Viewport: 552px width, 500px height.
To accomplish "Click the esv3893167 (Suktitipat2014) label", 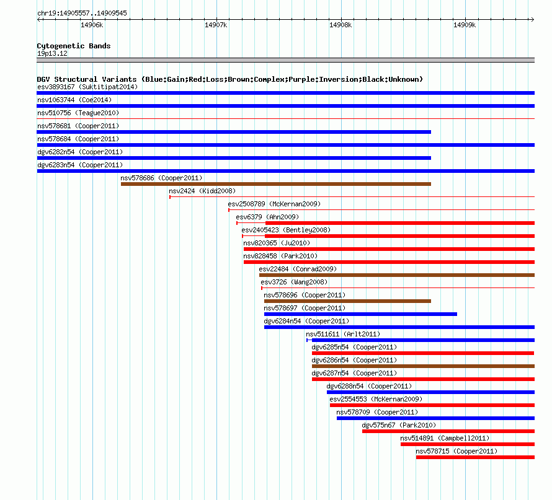I will tap(87, 87).
